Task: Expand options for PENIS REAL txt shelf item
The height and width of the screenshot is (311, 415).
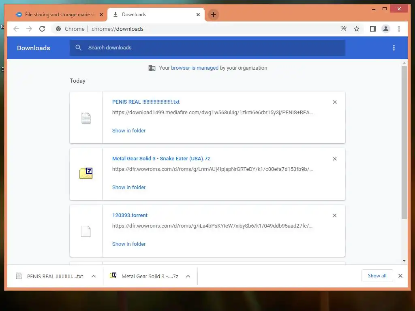Action: (x=94, y=276)
